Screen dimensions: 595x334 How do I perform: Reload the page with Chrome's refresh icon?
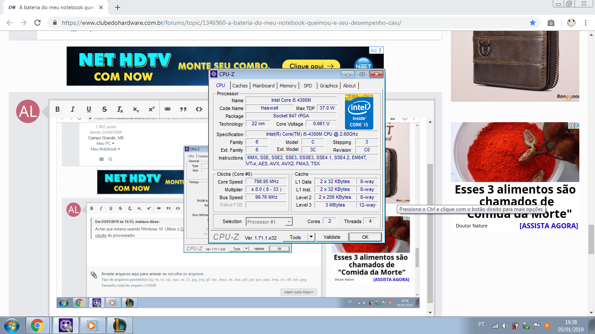pyautogui.click(x=37, y=23)
